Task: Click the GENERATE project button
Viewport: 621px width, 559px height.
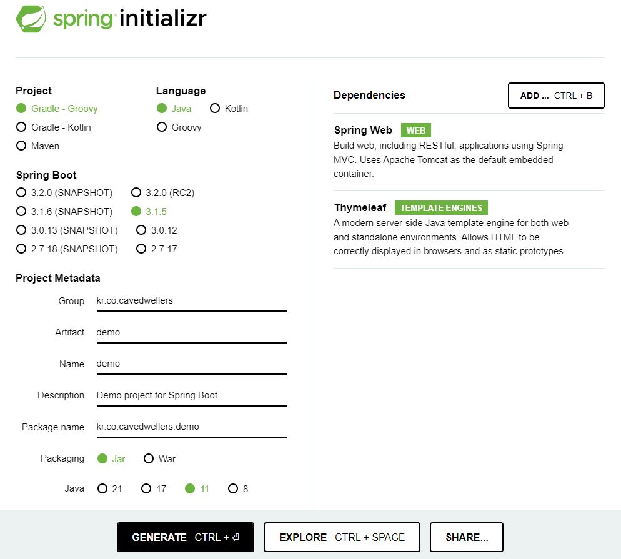Action: coord(186,537)
